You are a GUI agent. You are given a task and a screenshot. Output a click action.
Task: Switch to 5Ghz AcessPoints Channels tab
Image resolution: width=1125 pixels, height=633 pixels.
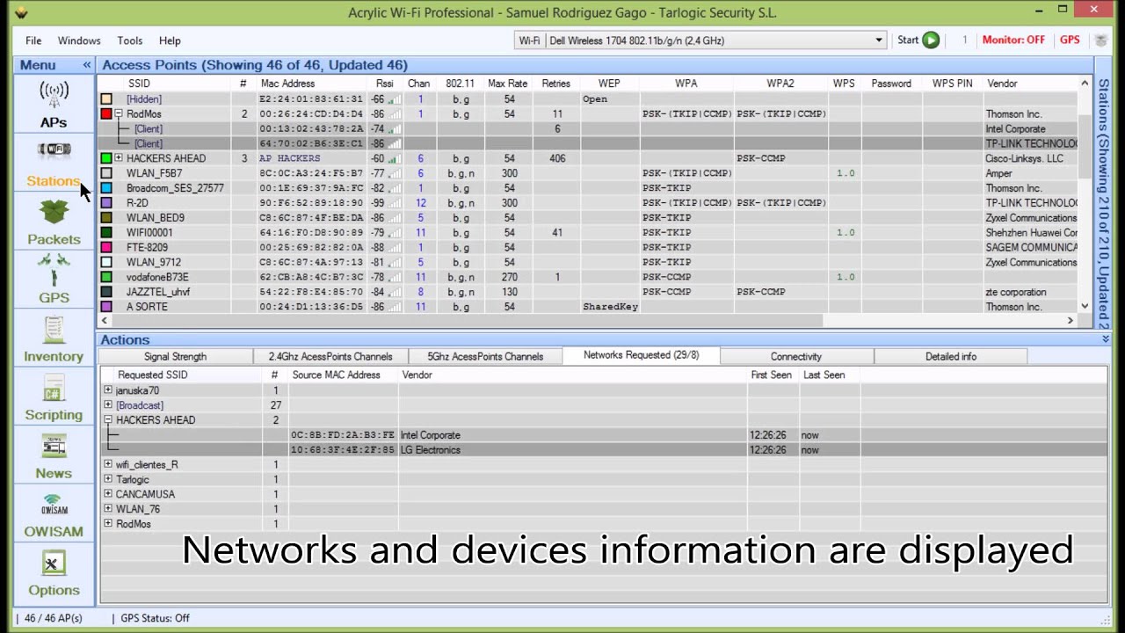(485, 356)
